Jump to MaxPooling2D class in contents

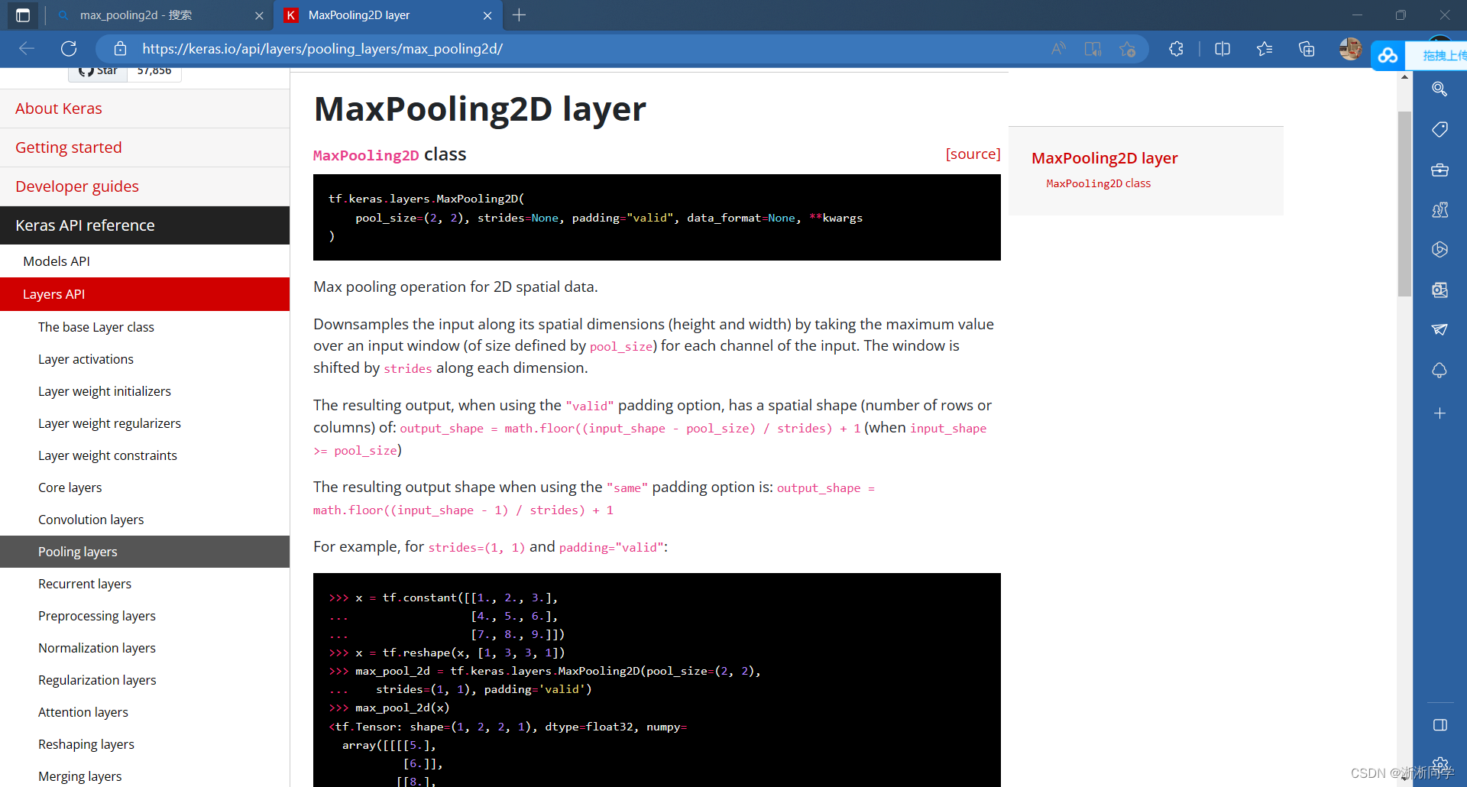tap(1098, 183)
